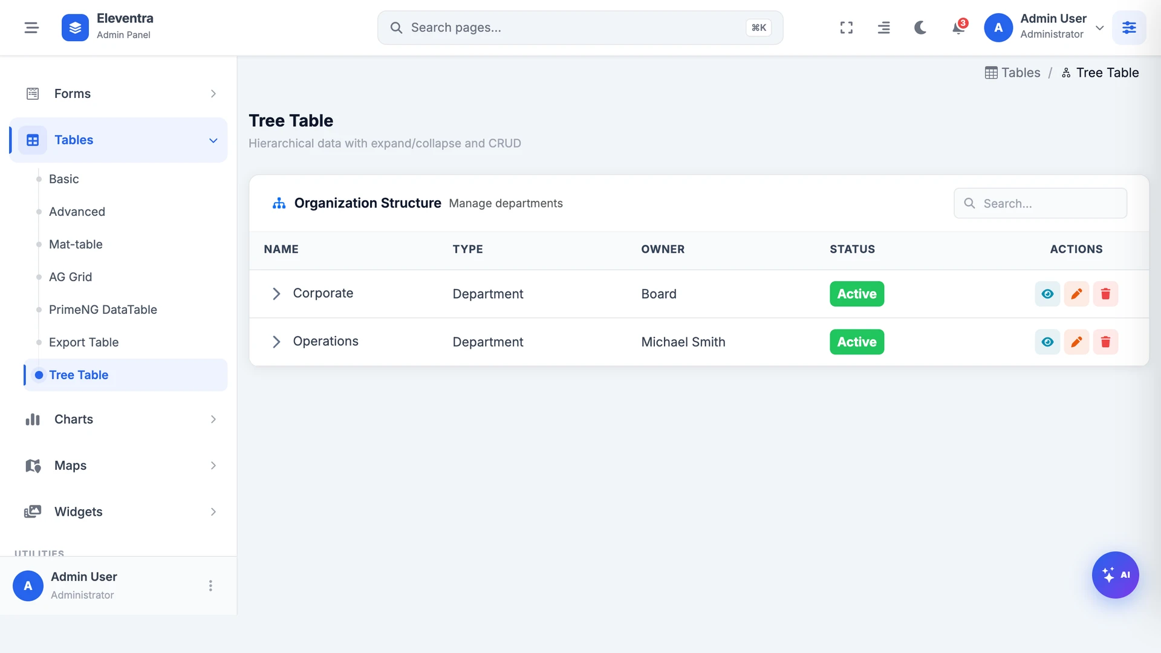Edit the Operations row
The width and height of the screenshot is (1161, 653).
[x=1076, y=342]
